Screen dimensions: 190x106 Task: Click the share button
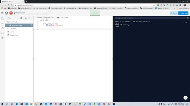(173, 13)
